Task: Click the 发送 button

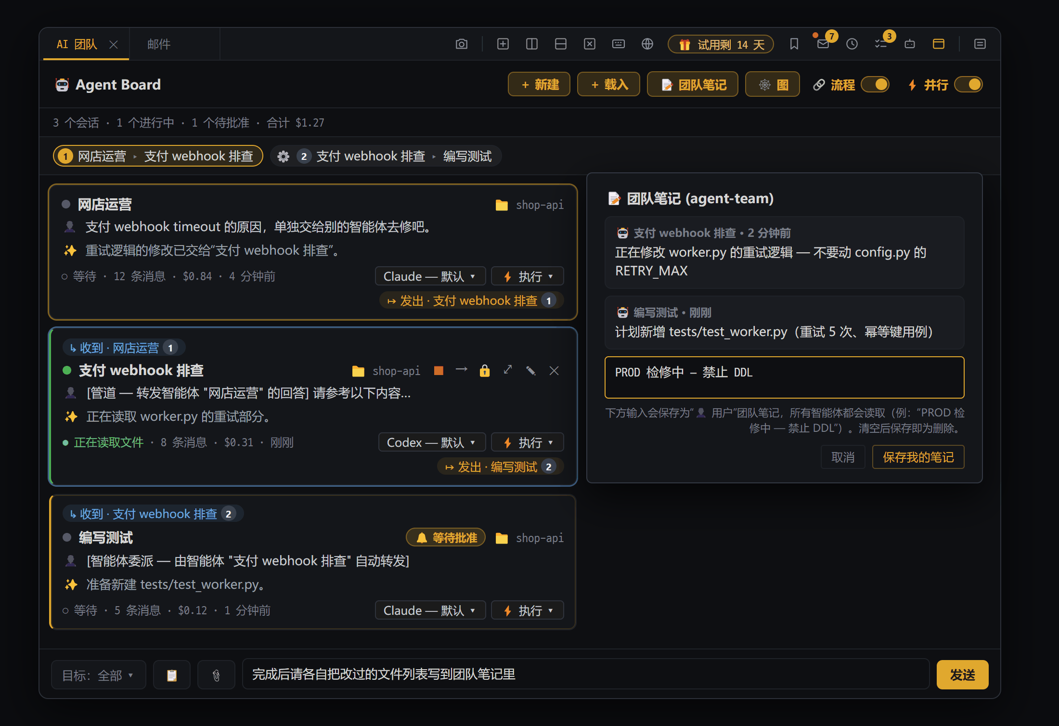Action: (x=962, y=675)
